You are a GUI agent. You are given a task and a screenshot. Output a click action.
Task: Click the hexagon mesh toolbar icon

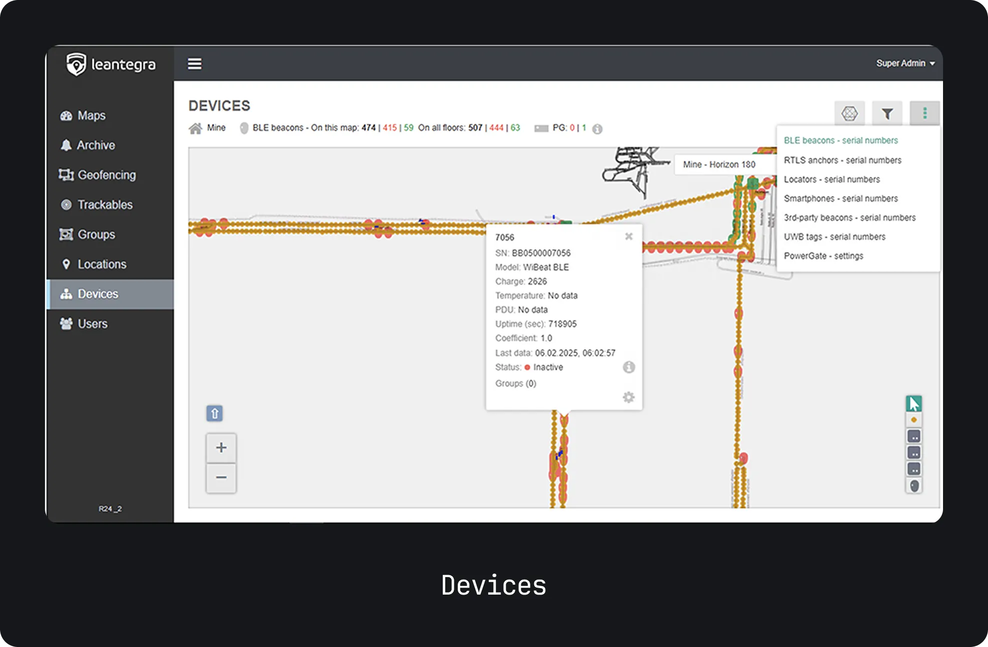[849, 114]
